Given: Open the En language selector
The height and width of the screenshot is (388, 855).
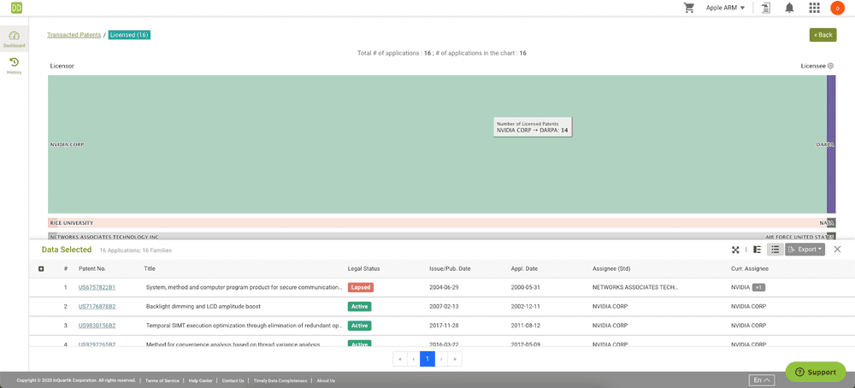Looking at the screenshot, I should [762, 379].
